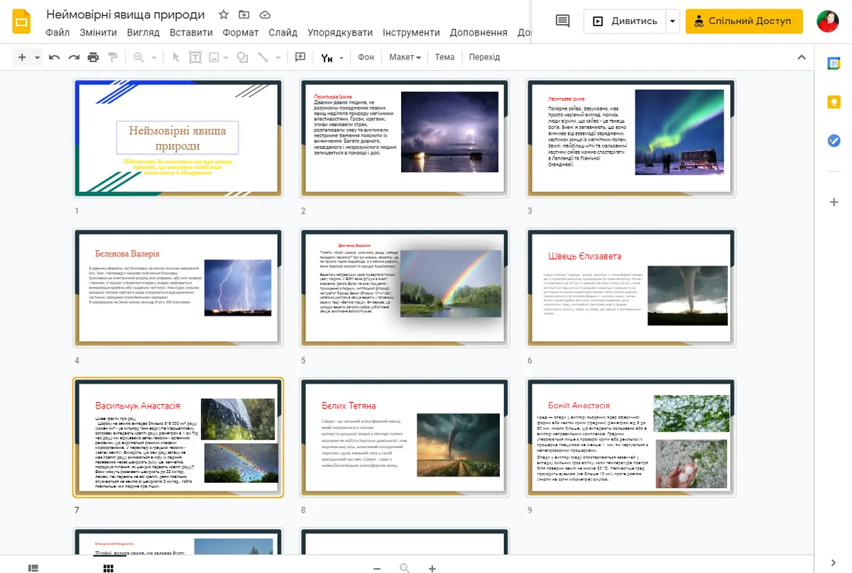Select the title slide thumbnail 1
Image resolution: width=852 pixels, height=573 pixels.
pos(178,138)
